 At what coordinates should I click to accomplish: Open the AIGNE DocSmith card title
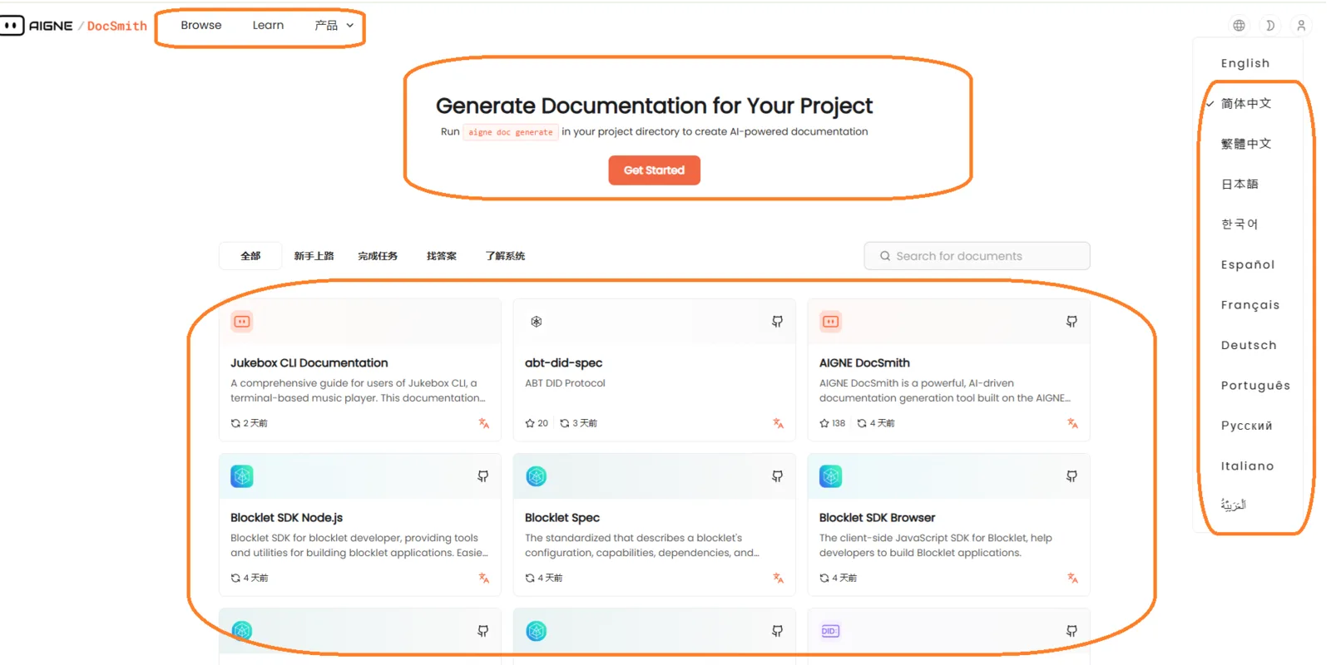point(864,363)
